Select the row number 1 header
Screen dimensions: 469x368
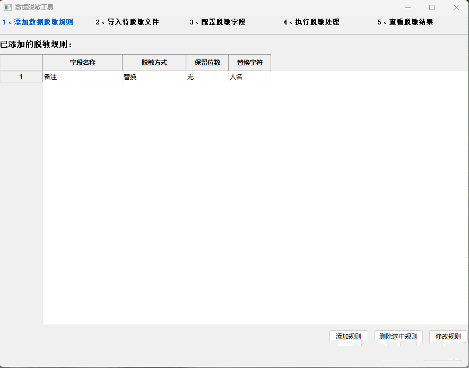pos(21,76)
